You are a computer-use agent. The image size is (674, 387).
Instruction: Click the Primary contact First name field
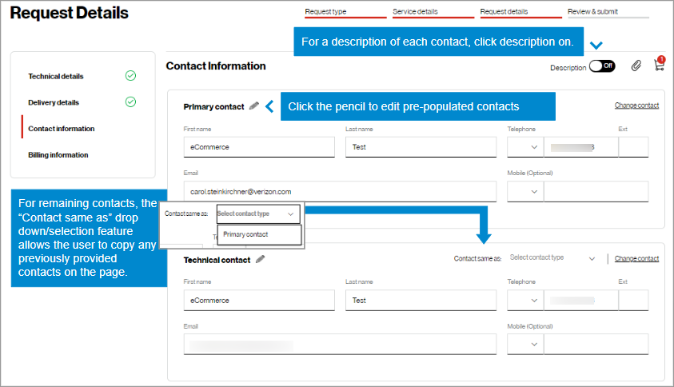coord(259,147)
